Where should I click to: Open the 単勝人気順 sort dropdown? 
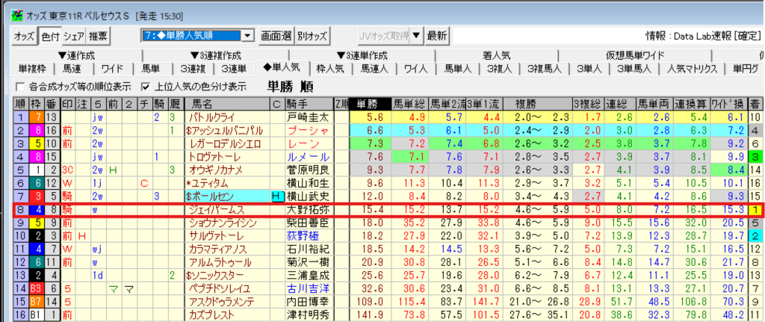247,35
